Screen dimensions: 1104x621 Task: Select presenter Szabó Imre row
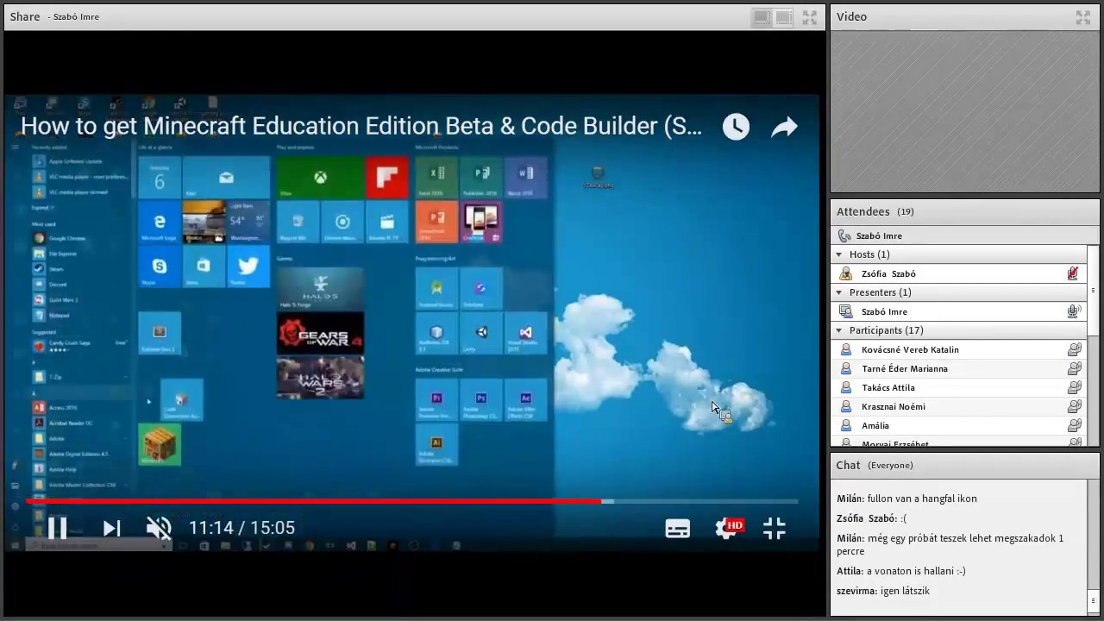click(x=960, y=311)
